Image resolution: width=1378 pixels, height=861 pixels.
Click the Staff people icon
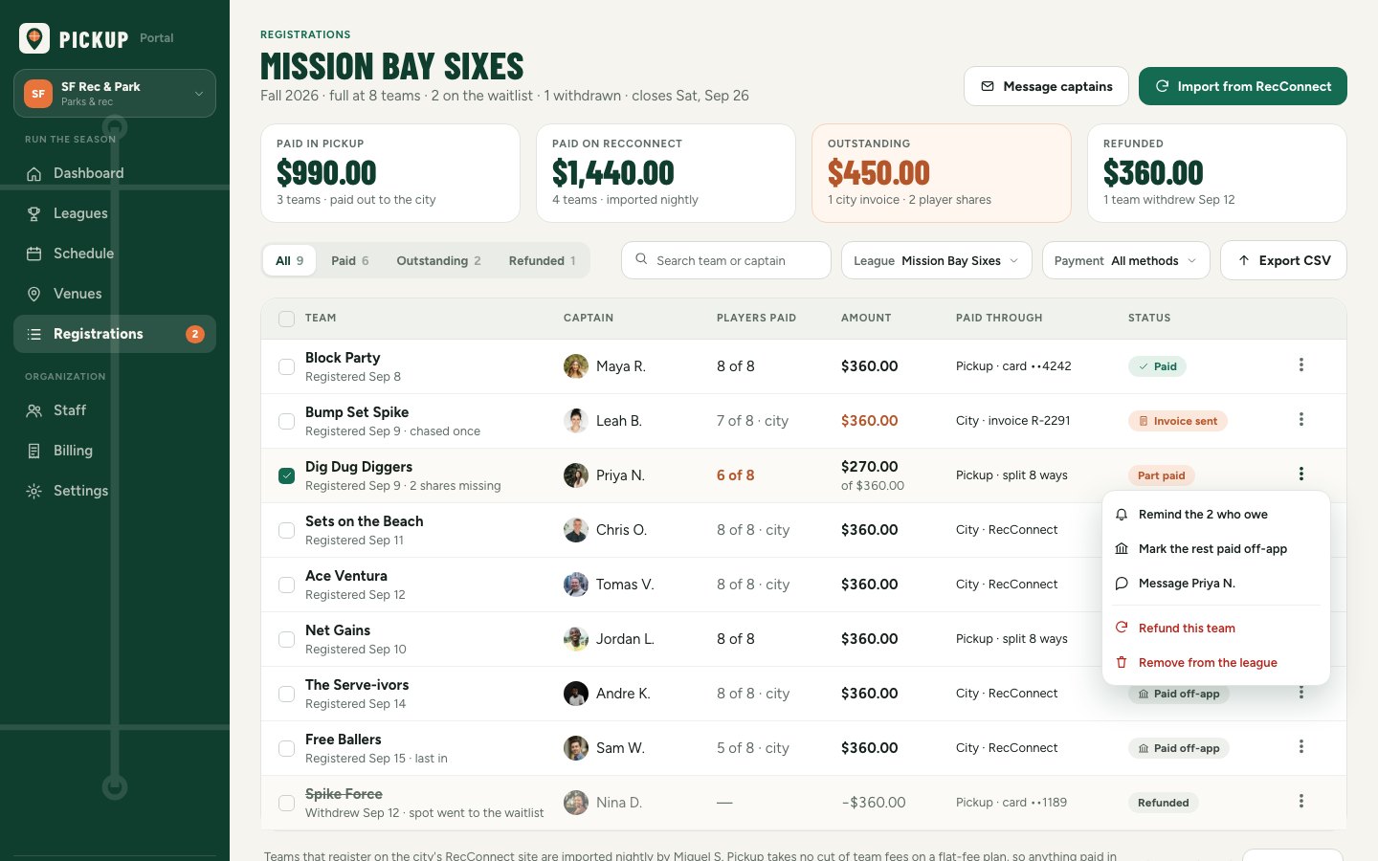click(34, 410)
